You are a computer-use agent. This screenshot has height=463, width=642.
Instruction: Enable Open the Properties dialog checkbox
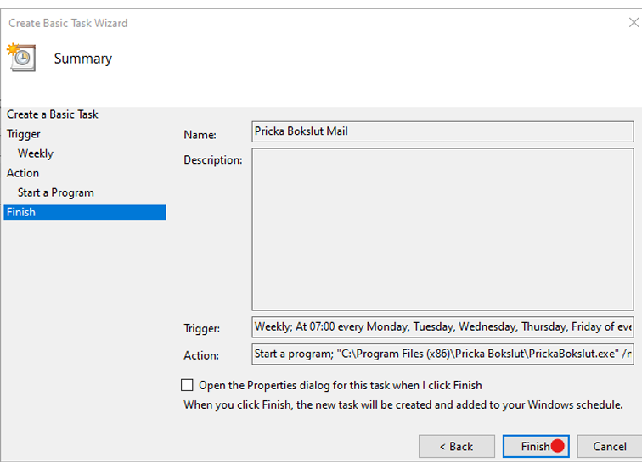[187, 385]
